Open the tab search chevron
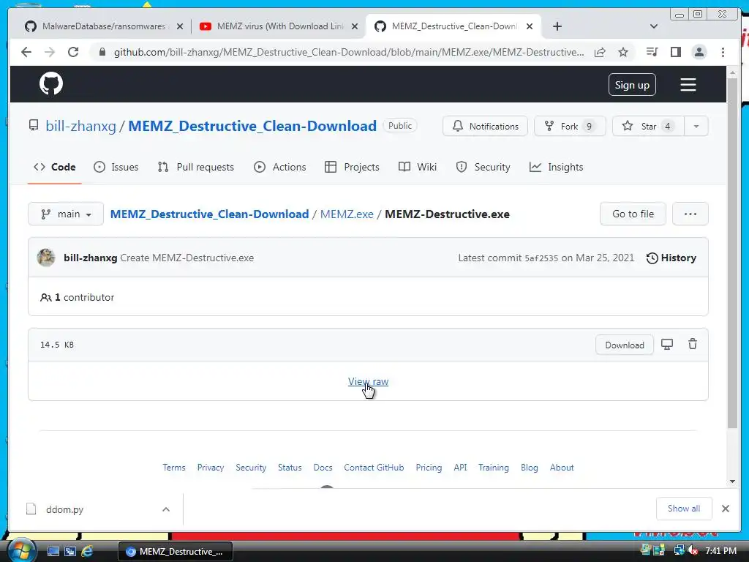Screen dimensions: 749x562 point(654,26)
